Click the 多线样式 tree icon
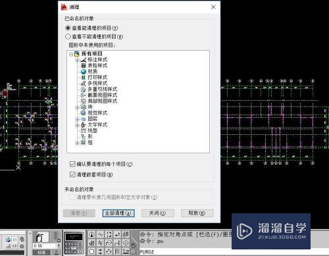Image resolution: width=329 pixels, height=256 pixels. coord(84,84)
